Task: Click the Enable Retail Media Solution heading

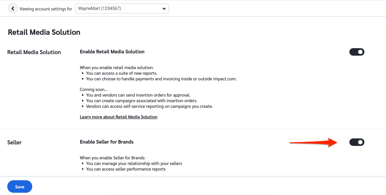Action: (112, 52)
